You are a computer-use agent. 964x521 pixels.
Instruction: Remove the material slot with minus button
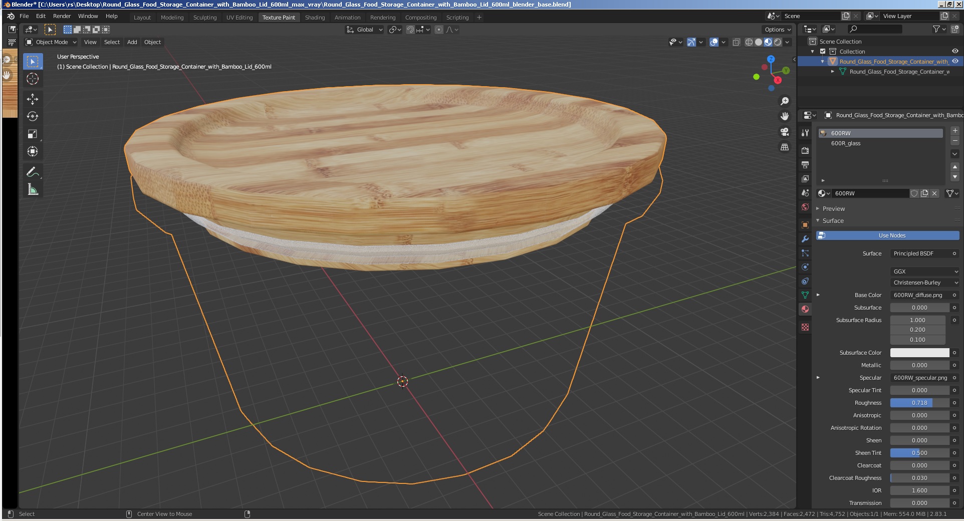pos(955,141)
